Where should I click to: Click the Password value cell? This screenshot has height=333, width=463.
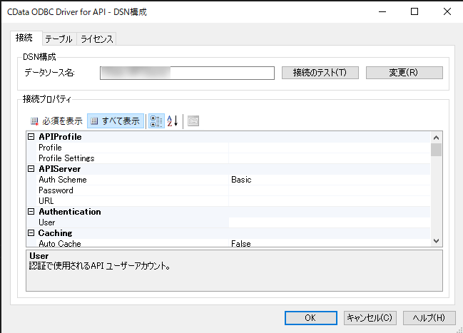pyautogui.click(x=330, y=190)
